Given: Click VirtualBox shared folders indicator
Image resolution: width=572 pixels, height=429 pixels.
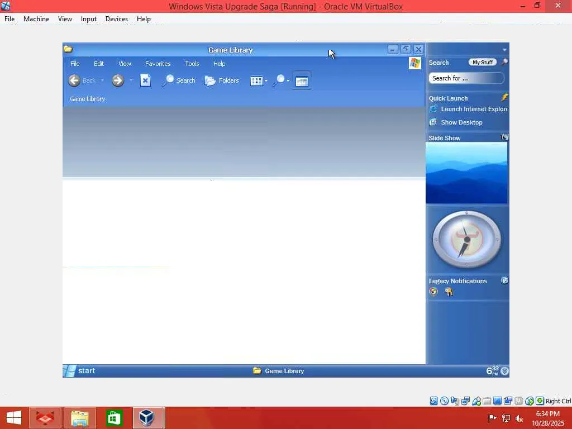Looking at the screenshot, I should tap(487, 401).
